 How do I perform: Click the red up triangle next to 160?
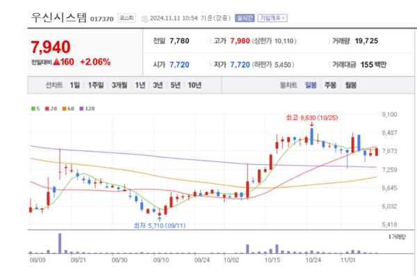click(x=56, y=62)
